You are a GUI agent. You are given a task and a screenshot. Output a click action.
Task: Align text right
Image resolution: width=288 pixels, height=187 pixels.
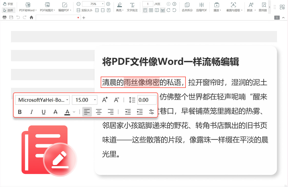pyautogui.click(x=111, y=112)
